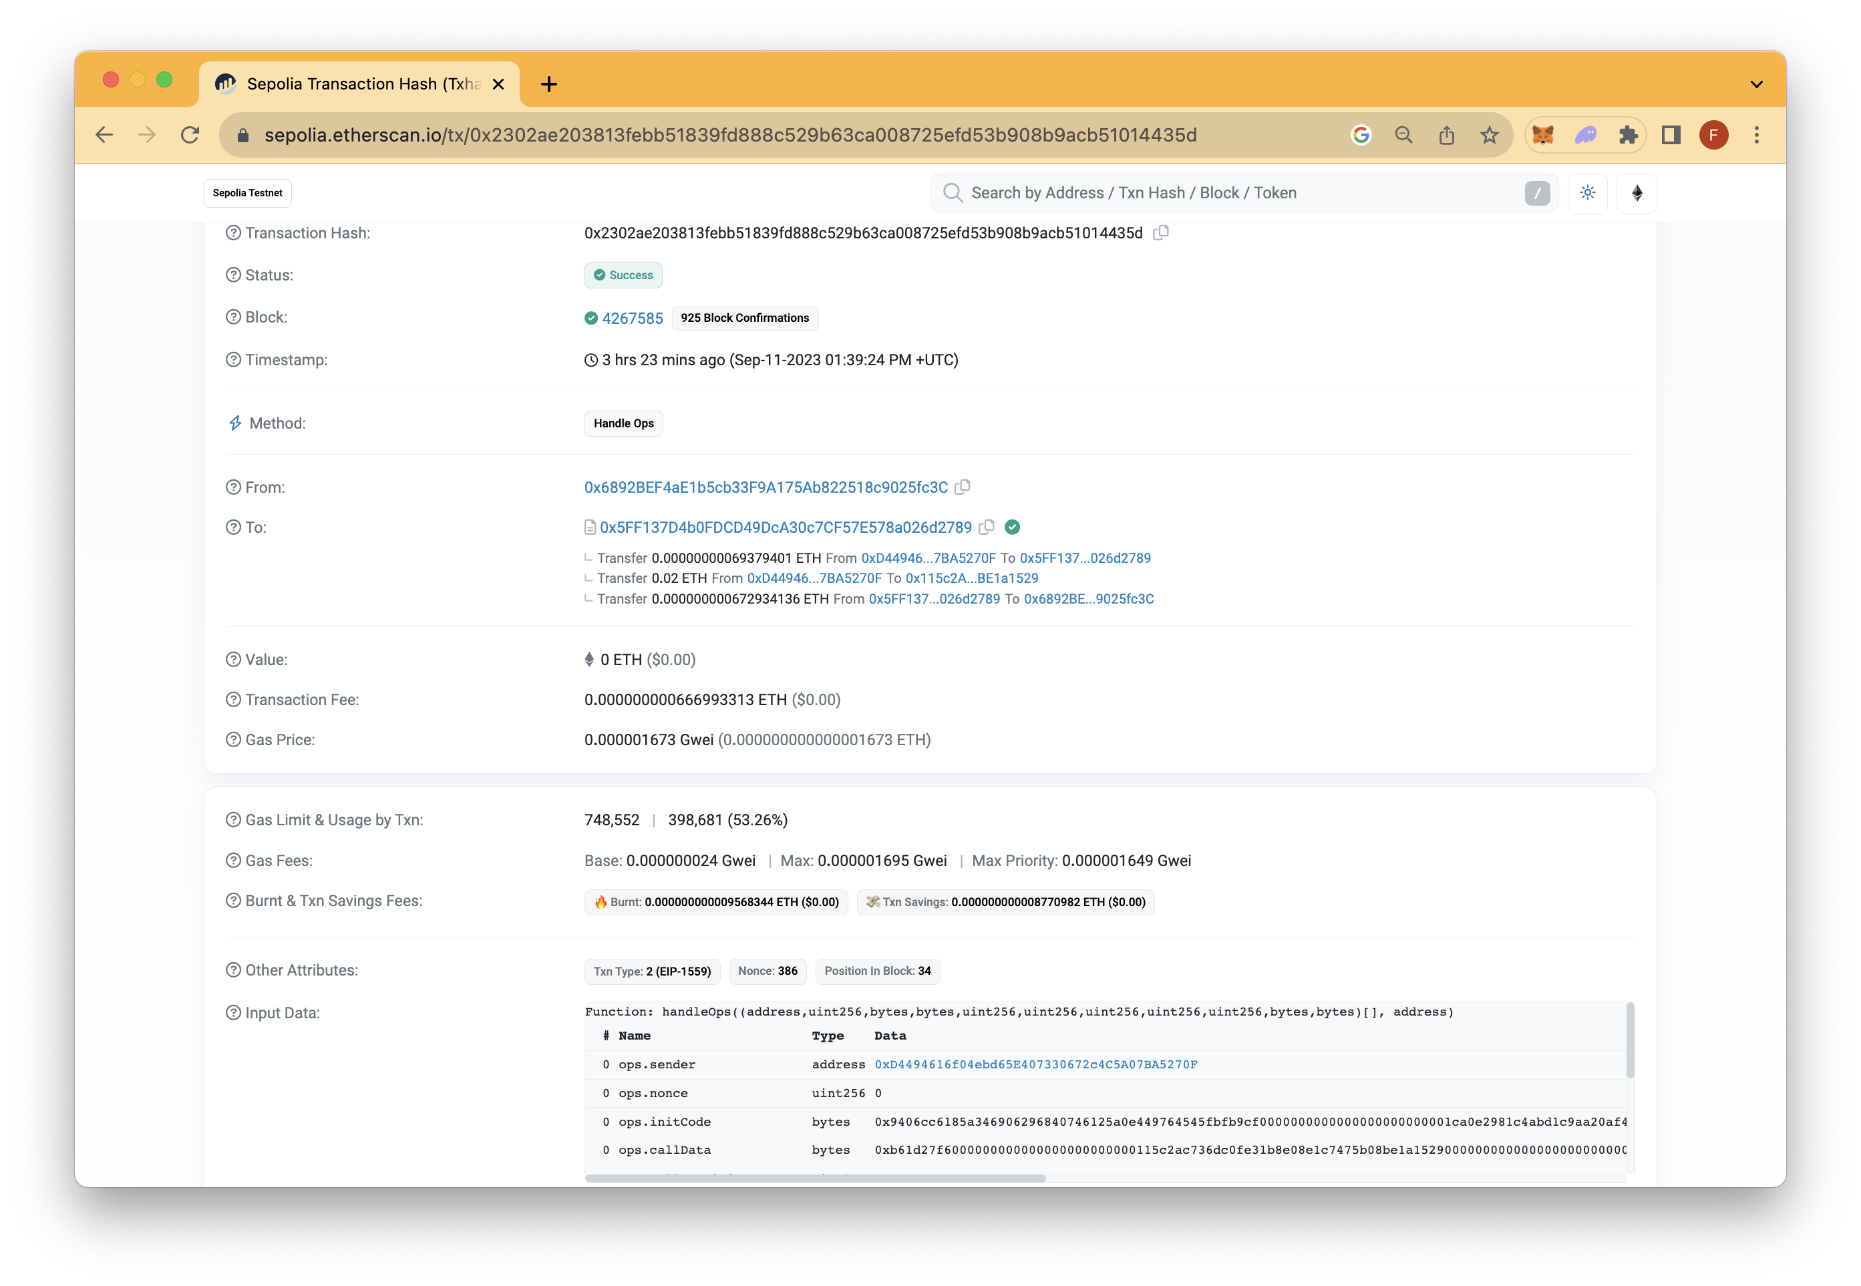Screen dimensions: 1861x1286
Task: Open the To contract 0x5FF137D4...
Action: click(785, 527)
